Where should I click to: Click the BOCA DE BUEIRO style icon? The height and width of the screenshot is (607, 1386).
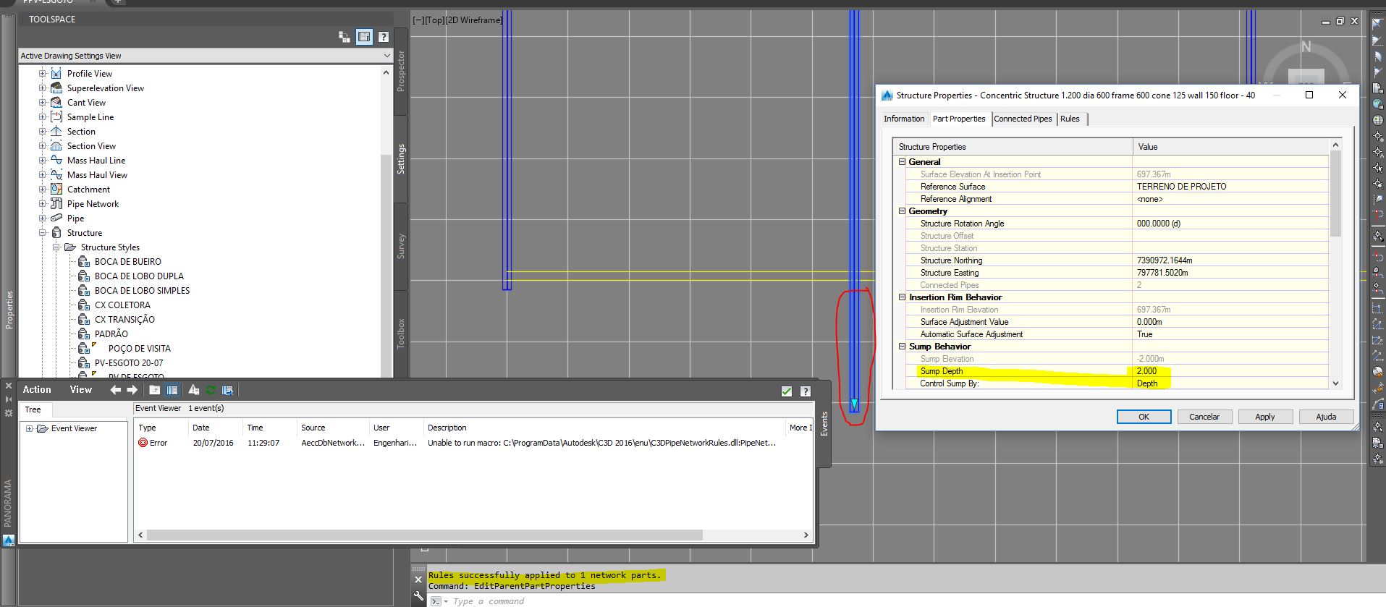84,261
